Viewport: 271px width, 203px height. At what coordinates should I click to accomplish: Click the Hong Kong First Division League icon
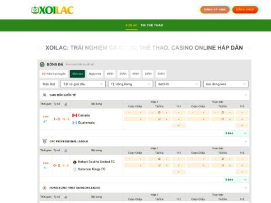(45, 188)
